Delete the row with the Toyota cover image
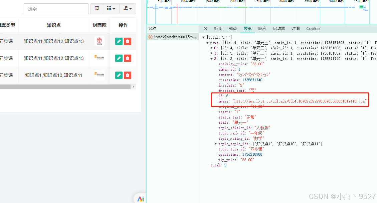 click(x=128, y=41)
